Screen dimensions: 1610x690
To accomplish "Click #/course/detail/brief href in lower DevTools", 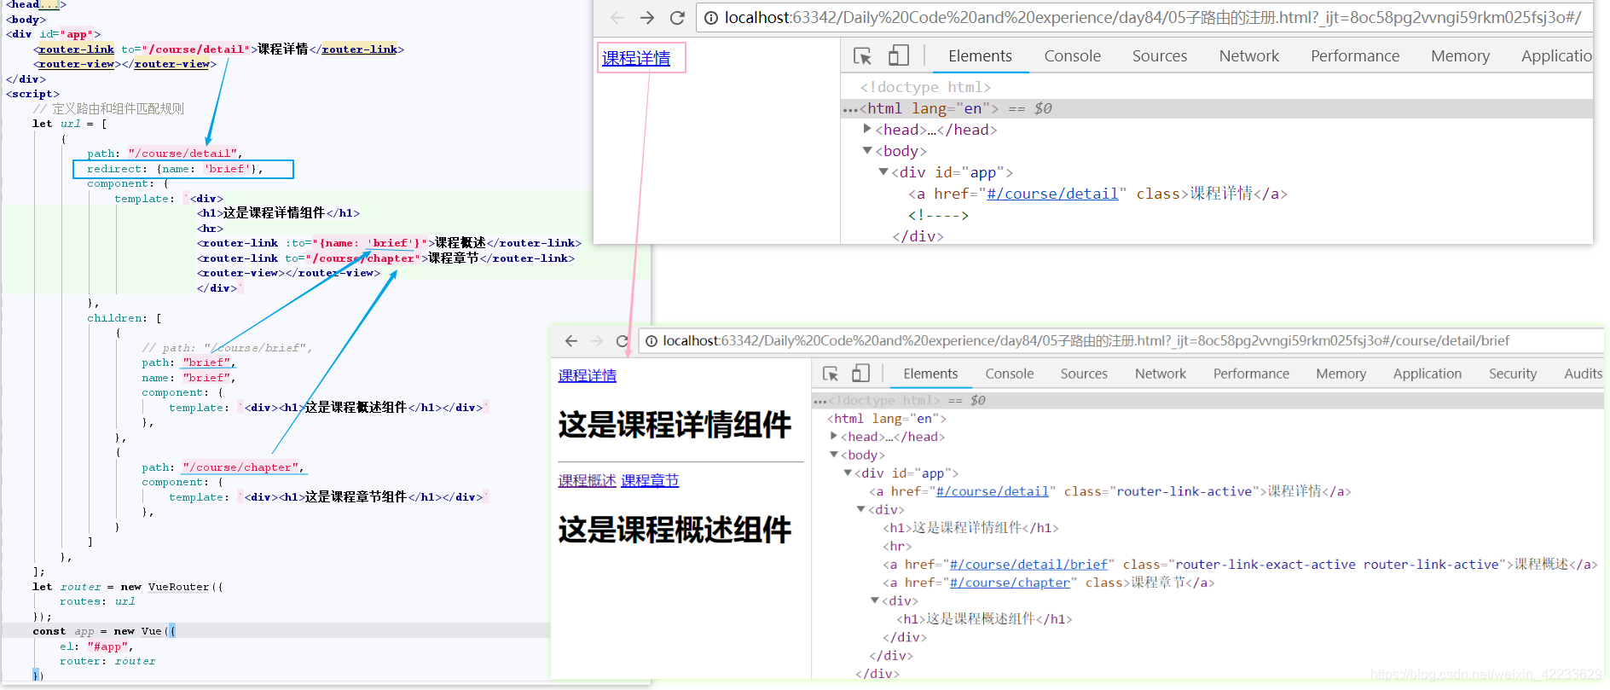I will tap(1028, 565).
